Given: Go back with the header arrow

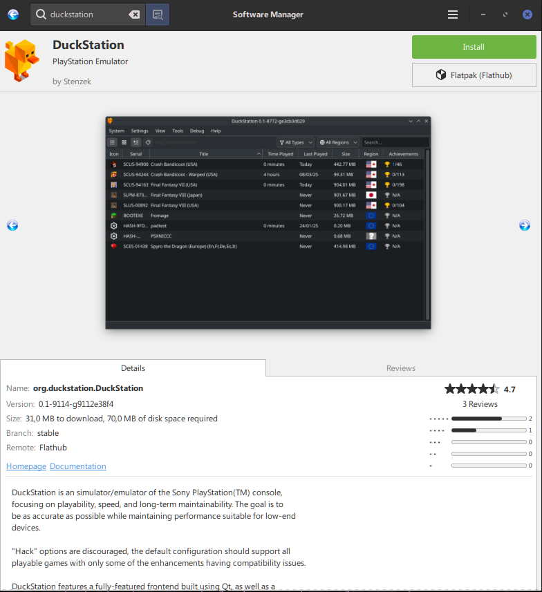Looking at the screenshot, I should coord(13,15).
